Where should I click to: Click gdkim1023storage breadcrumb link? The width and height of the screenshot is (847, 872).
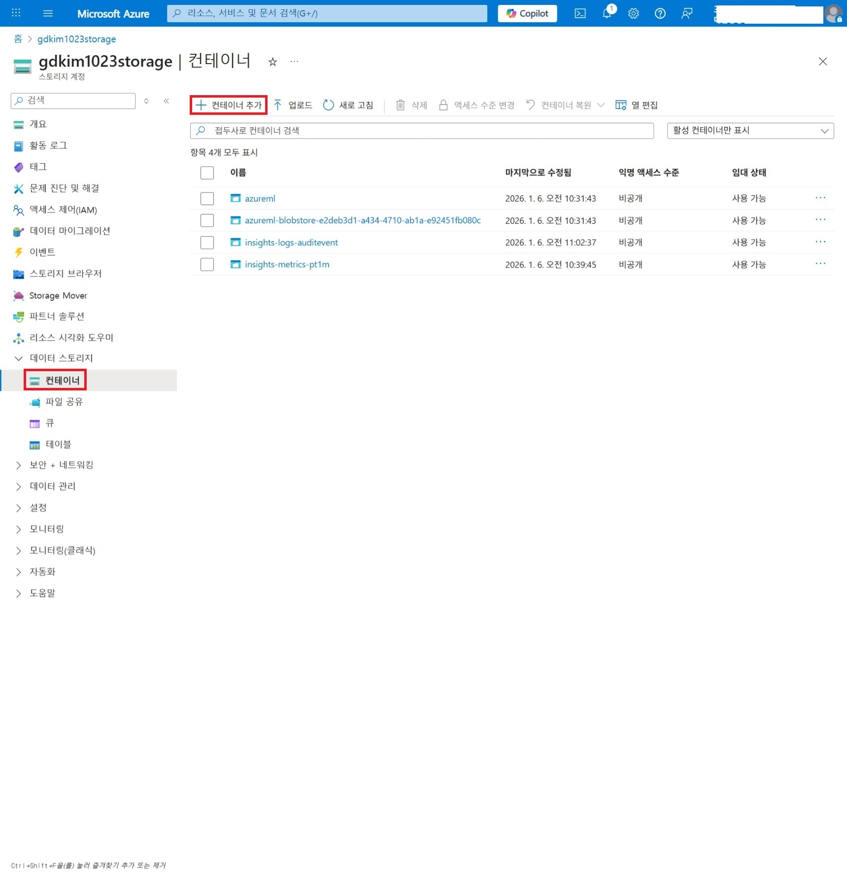(77, 39)
